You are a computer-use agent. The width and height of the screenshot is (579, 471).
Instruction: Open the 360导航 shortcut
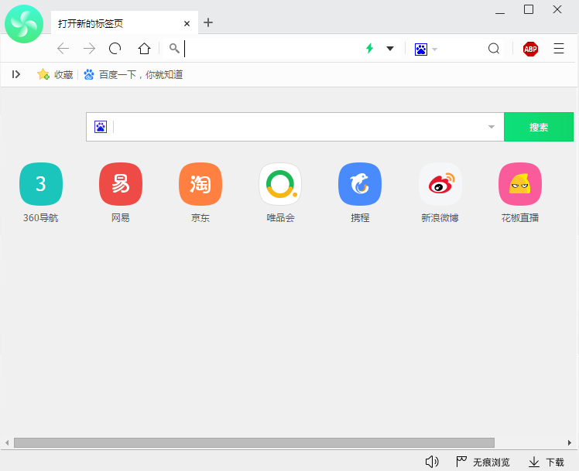tap(41, 193)
